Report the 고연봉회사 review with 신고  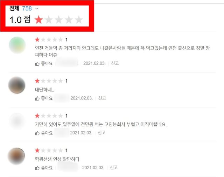click(101, 133)
